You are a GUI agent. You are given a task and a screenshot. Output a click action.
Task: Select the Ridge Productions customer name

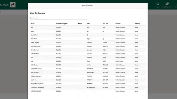pyautogui.click(x=36, y=76)
